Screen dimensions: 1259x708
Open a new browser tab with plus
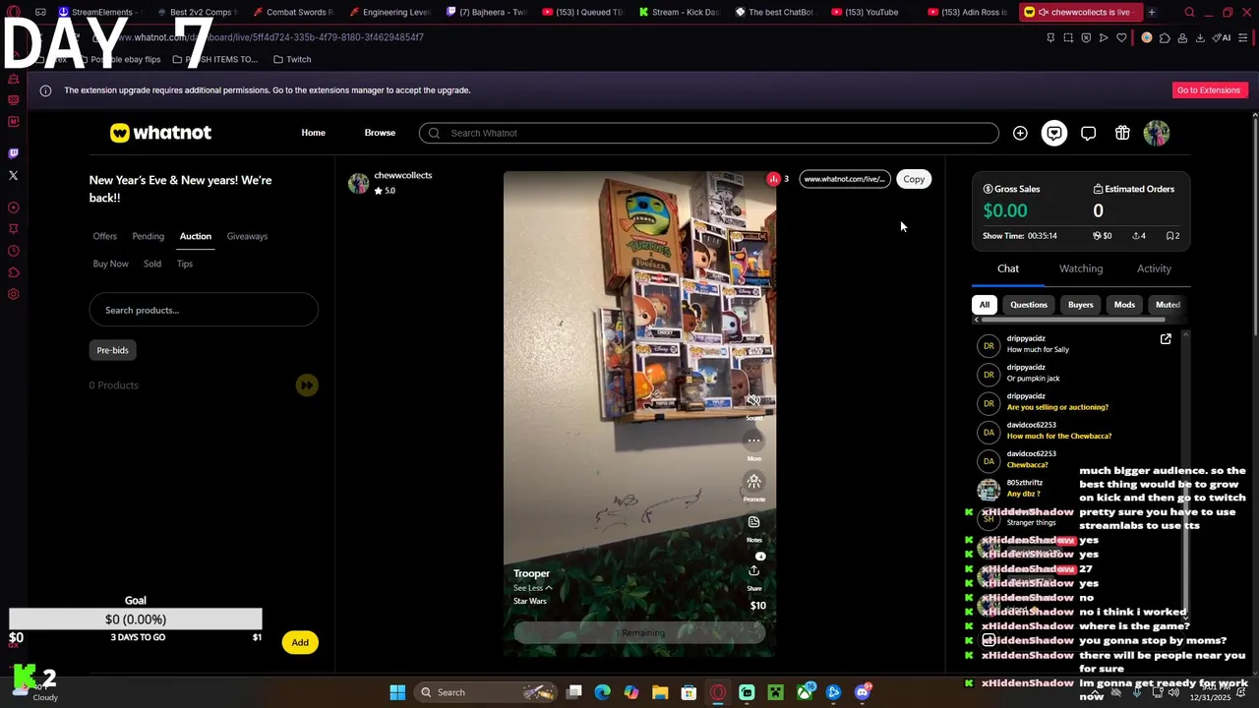pyautogui.click(x=1152, y=12)
